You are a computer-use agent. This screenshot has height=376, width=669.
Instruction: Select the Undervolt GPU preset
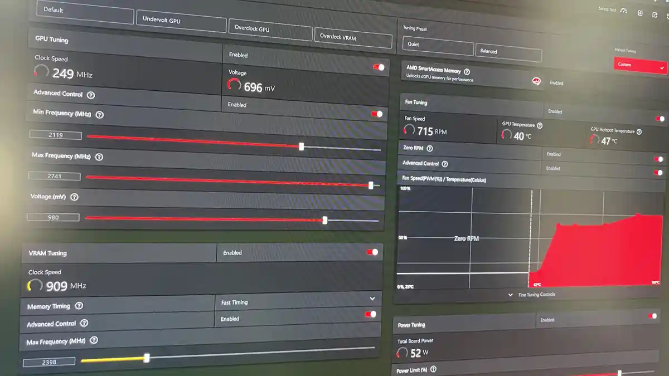tap(181, 22)
